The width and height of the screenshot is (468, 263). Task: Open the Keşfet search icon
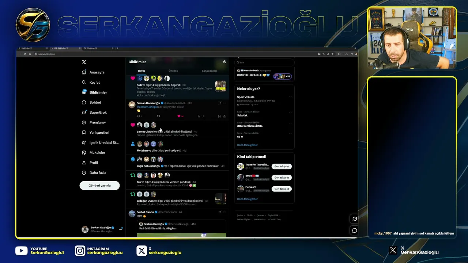tap(84, 82)
